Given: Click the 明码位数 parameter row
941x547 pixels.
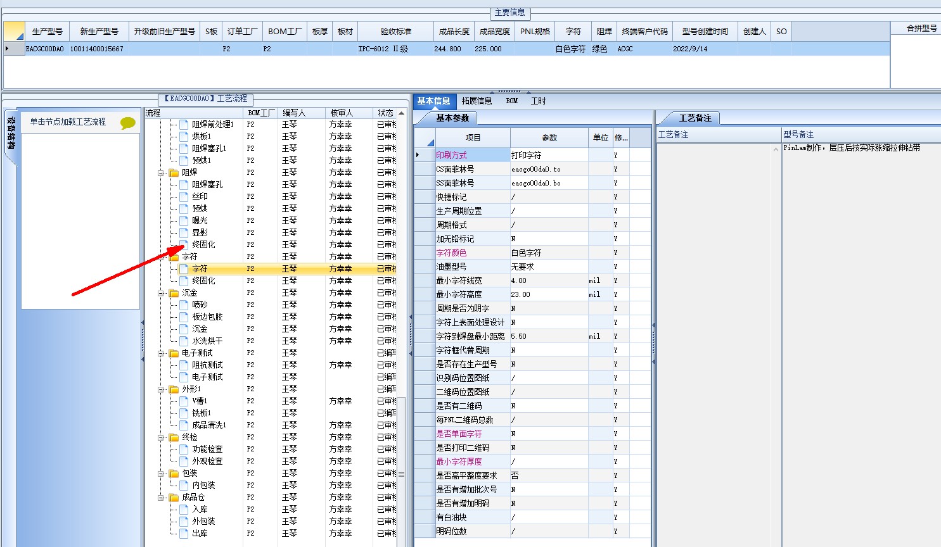Looking at the screenshot, I should click(532, 531).
